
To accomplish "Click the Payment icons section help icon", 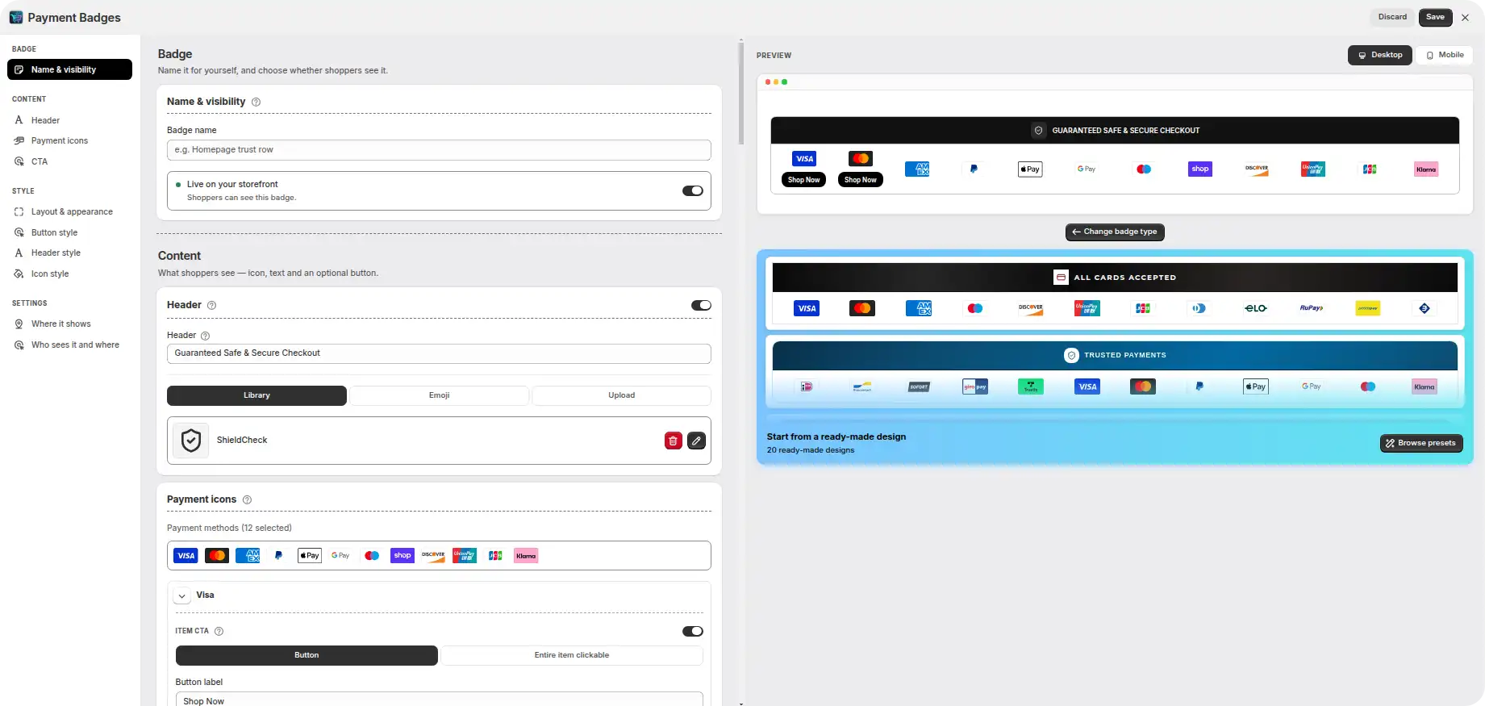I will (x=247, y=499).
